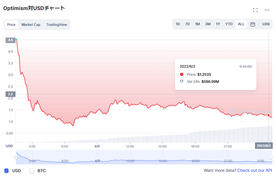Click the 4.5 high price label on the axis
The width and height of the screenshot is (276, 177).
pyautogui.click(x=10, y=40)
